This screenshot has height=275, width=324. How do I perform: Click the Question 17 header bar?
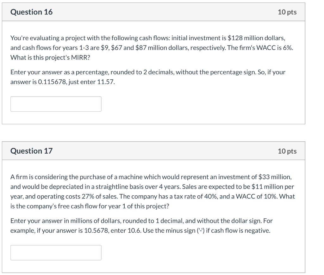[153, 151]
